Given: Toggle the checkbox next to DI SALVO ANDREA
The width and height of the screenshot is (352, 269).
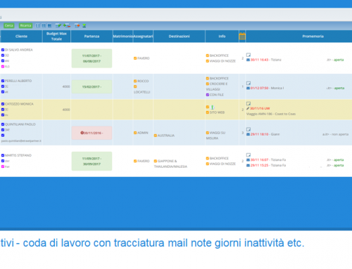Looking at the screenshot, I should click(x=3, y=50).
